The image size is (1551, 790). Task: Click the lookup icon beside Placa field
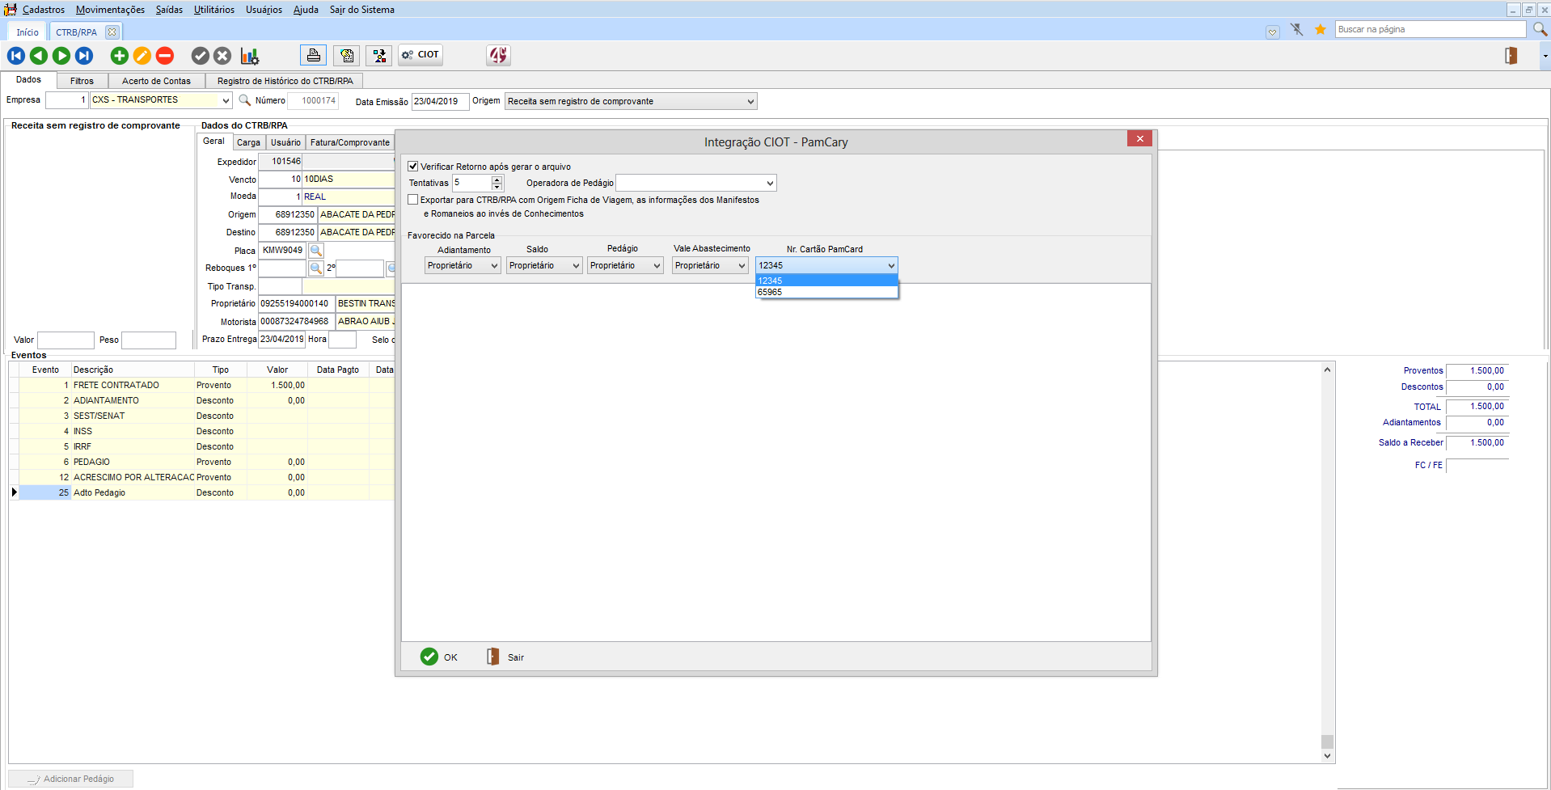(x=316, y=251)
